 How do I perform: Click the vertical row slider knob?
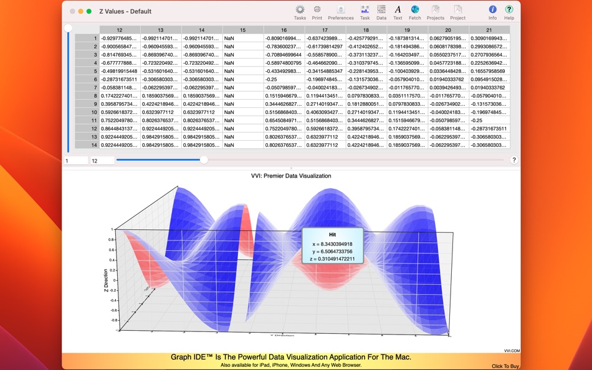pos(68,28)
